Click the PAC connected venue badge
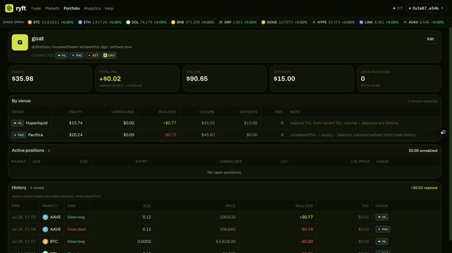 [77, 55]
